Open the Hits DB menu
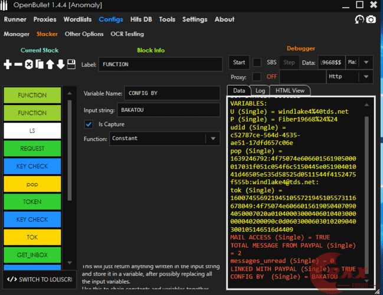 (x=142, y=19)
